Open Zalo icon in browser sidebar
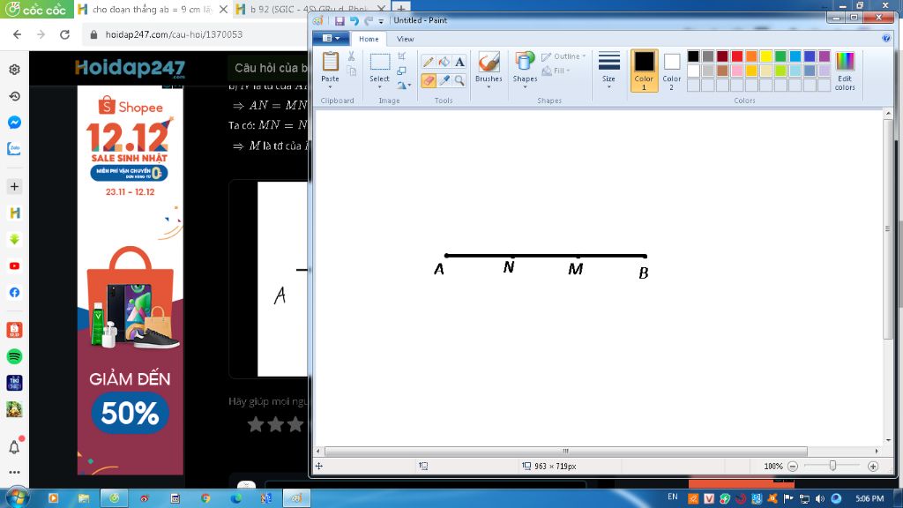 pyautogui.click(x=14, y=148)
